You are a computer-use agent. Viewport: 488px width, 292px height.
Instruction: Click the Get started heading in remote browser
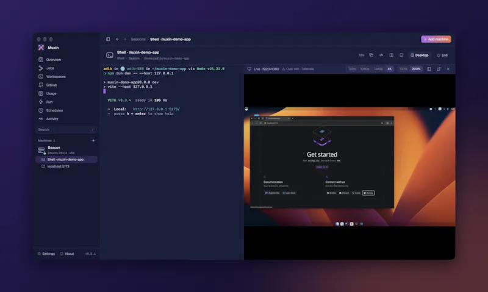pos(322,154)
